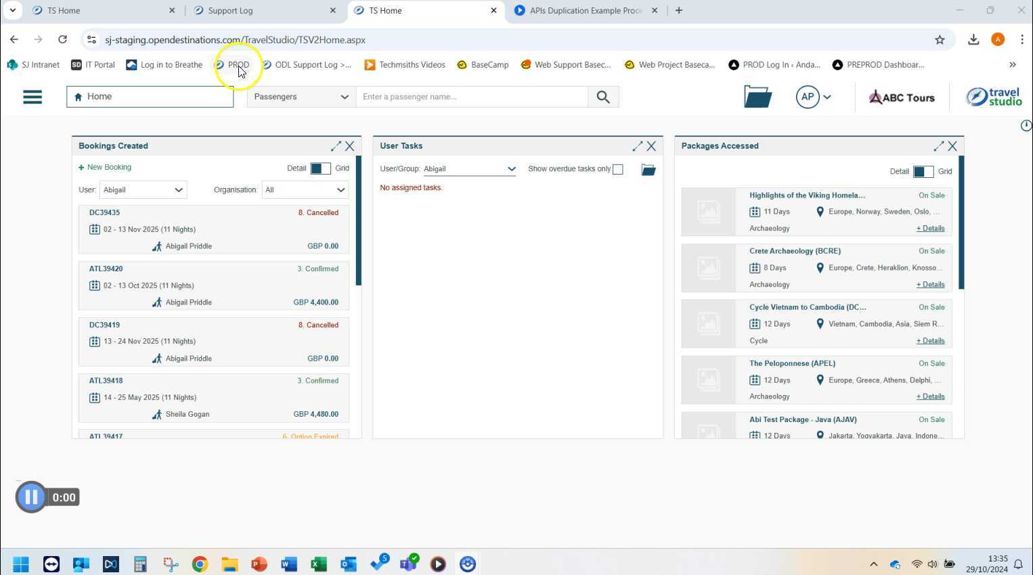Open the IT Portal bookmark
Image resolution: width=1033 pixels, height=575 pixels.
[x=93, y=65]
